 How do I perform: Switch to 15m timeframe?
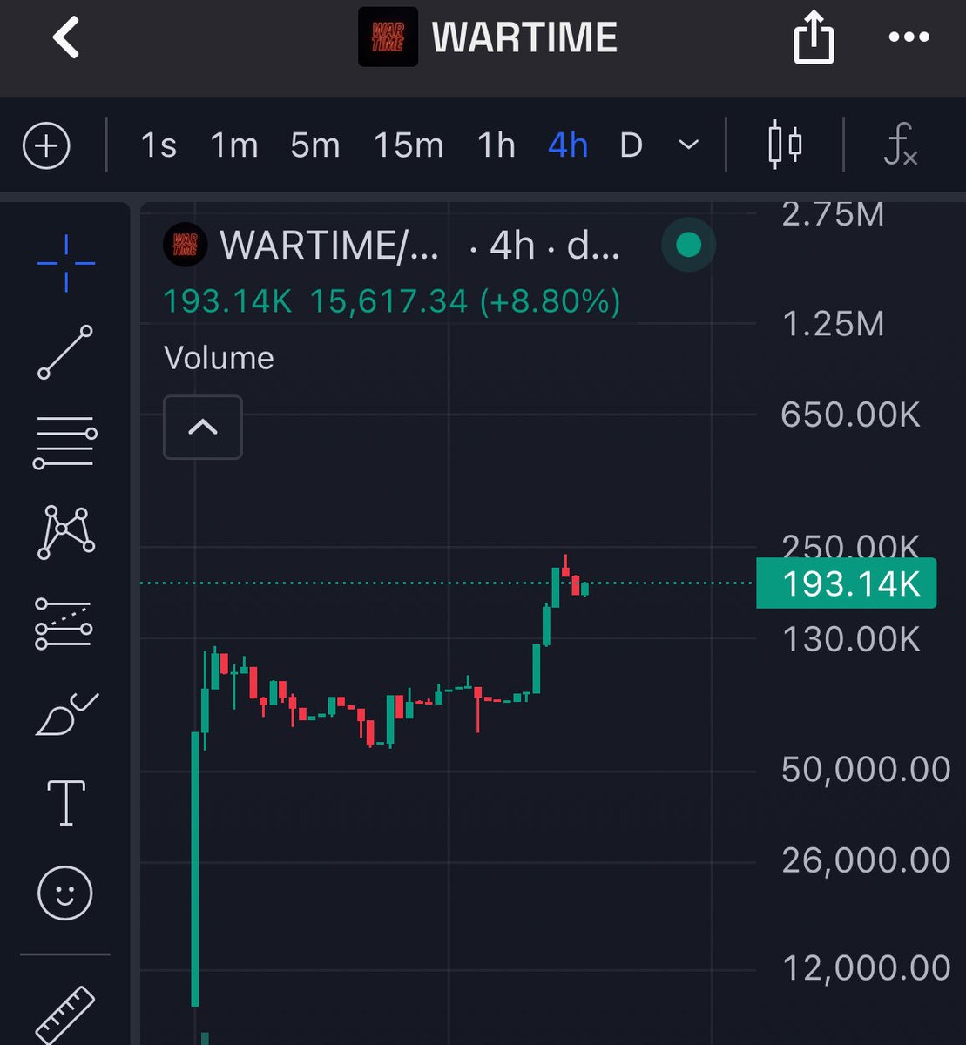click(x=409, y=145)
